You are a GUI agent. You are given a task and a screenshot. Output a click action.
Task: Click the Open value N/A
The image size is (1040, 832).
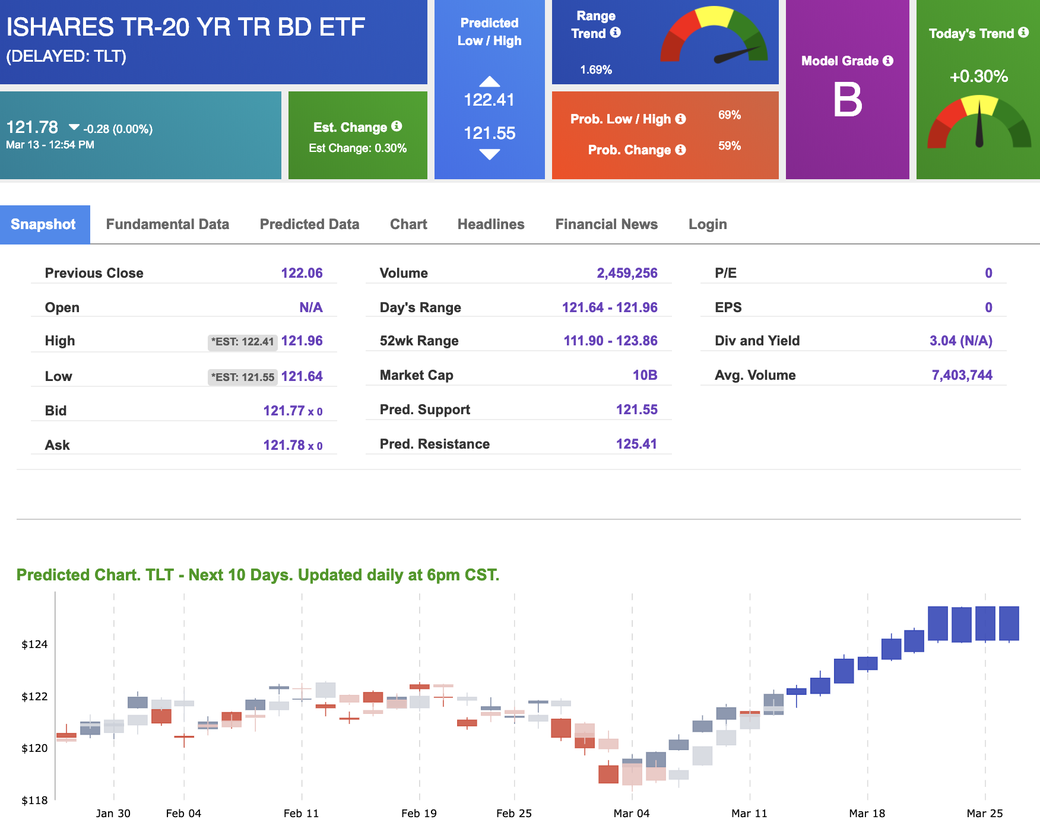pos(311,307)
